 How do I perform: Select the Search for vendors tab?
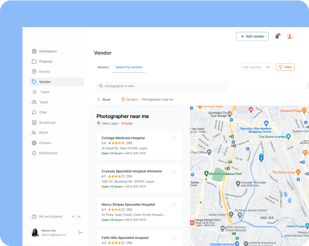click(129, 67)
